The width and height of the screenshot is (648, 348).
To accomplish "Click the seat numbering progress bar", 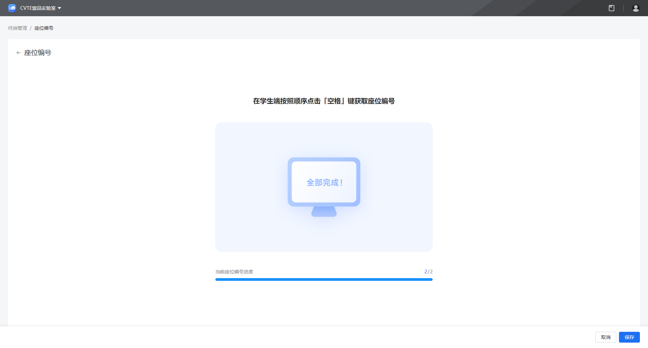I will pos(324,279).
